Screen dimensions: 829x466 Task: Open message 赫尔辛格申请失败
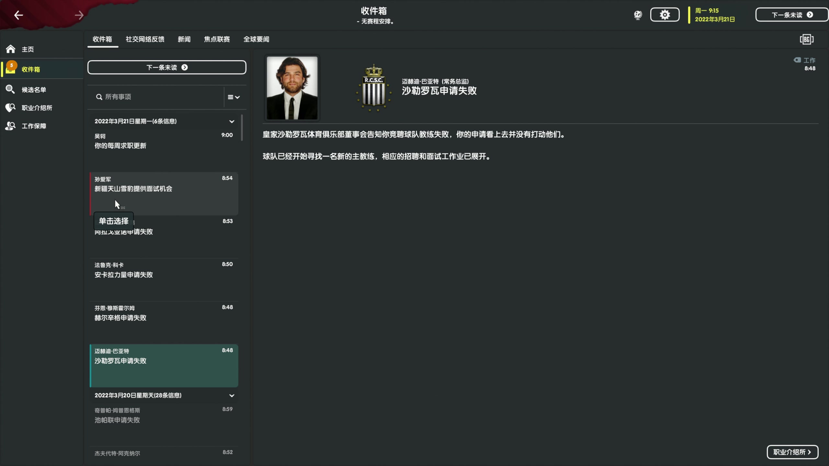pos(164,323)
